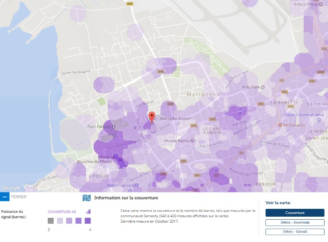Image resolution: width=328 pixels, height=242 pixels.
Task: Click the BONJOUR label on the map
Action: [266, 184]
